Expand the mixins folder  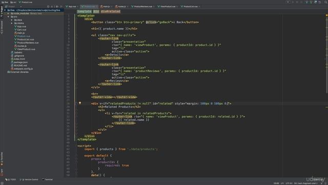(12, 23)
